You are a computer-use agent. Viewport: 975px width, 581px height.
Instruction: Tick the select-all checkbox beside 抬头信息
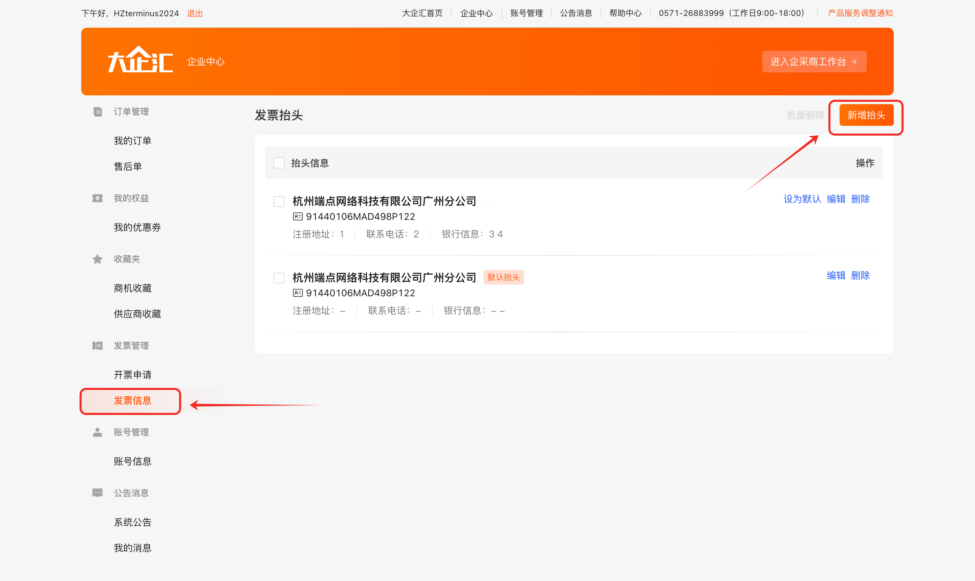click(279, 163)
